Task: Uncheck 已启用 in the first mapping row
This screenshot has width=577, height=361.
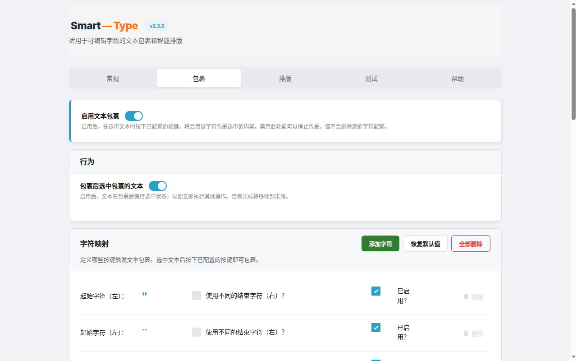Action: click(x=376, y=291)
